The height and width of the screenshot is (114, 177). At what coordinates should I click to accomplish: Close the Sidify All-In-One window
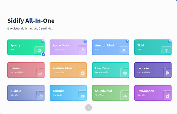[173, 4]
